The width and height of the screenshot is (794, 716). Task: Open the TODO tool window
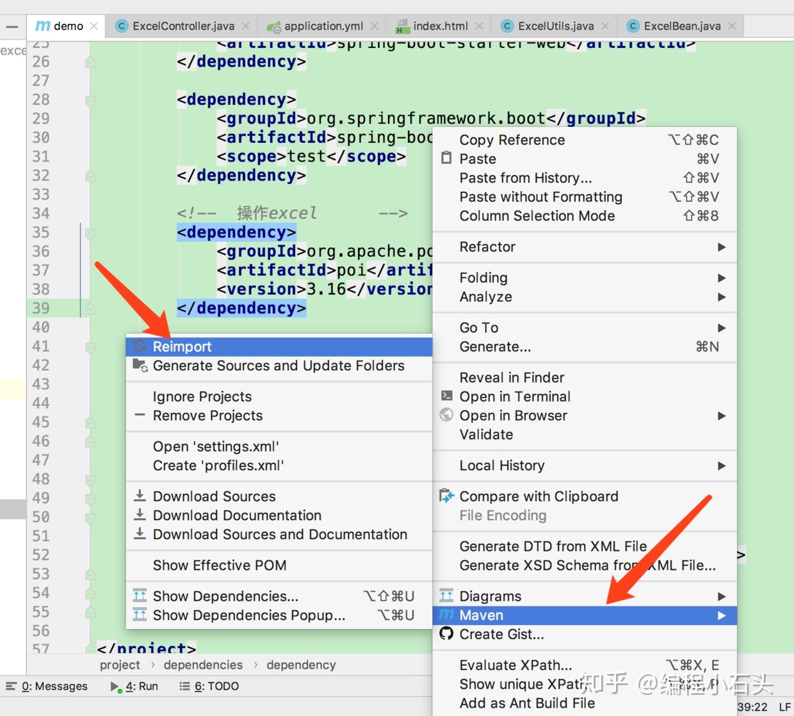click(x=209, y=686)
